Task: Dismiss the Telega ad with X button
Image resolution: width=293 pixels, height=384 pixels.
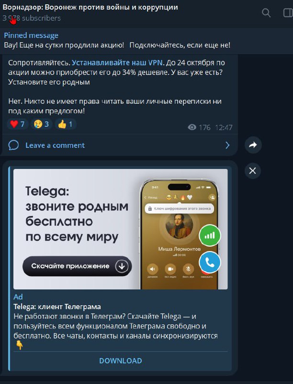Action: click(252, 171)
